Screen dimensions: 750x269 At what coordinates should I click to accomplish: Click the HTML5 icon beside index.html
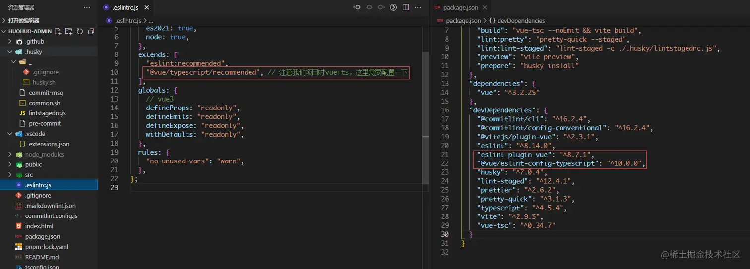coord(19,226)
